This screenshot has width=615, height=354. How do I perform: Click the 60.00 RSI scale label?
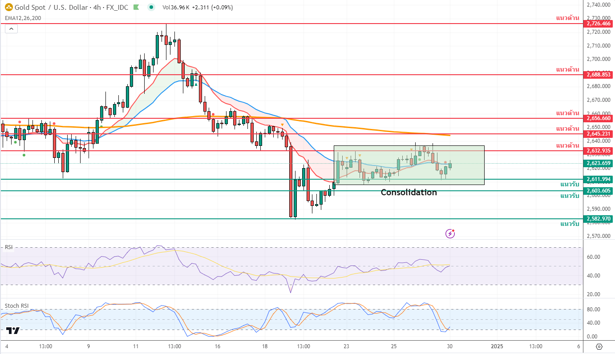pyautogui.click(x=593, y=257)
